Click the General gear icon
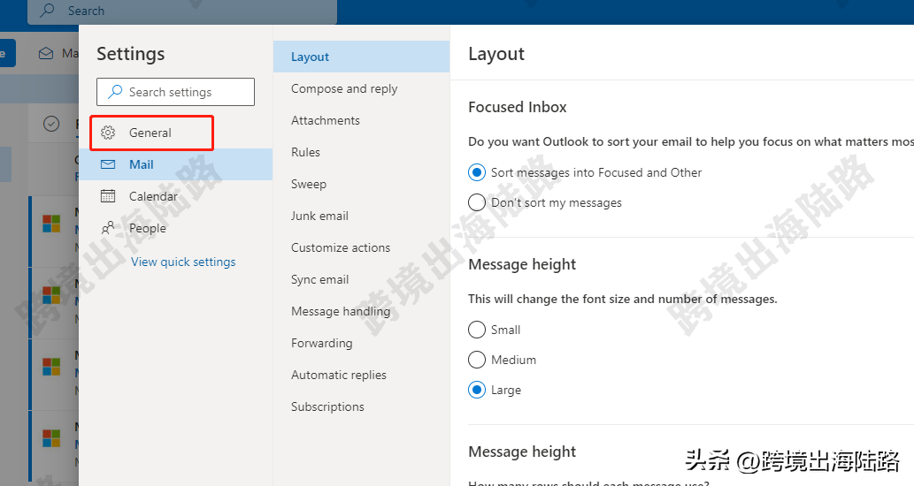The image size is (914, 486). (108, 133)
